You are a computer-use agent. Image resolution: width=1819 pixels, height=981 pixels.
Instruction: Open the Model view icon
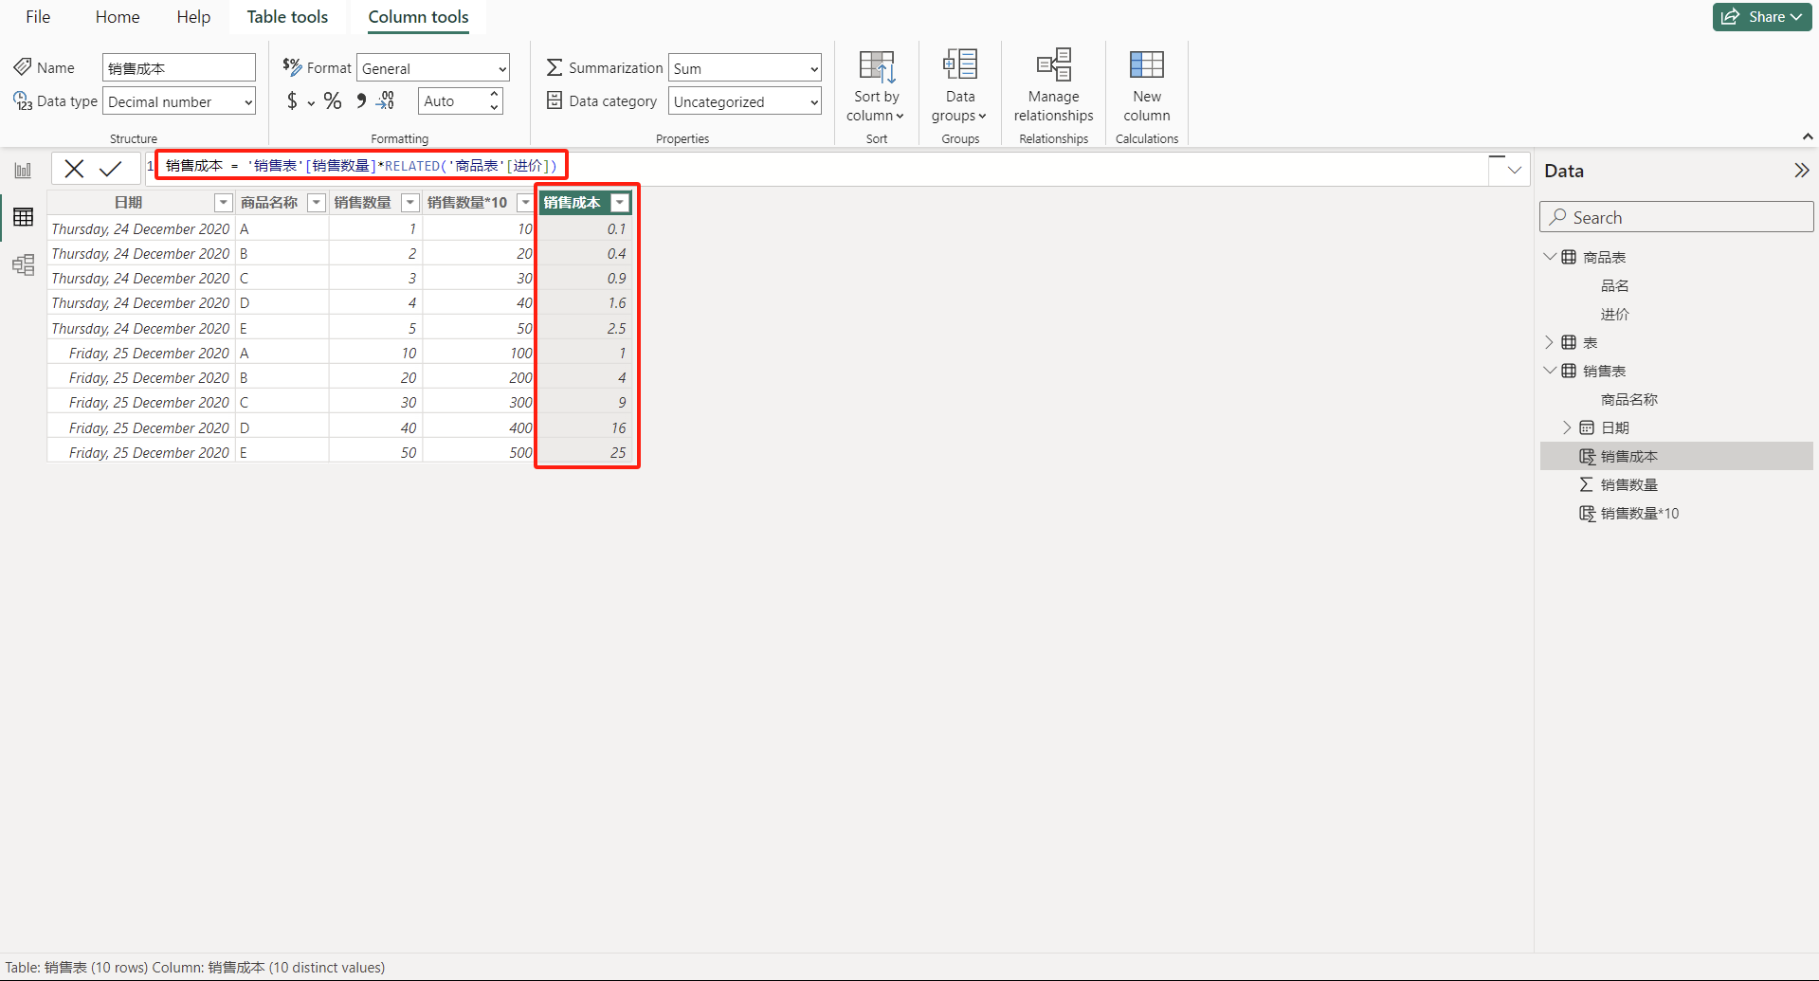[23, 264]
